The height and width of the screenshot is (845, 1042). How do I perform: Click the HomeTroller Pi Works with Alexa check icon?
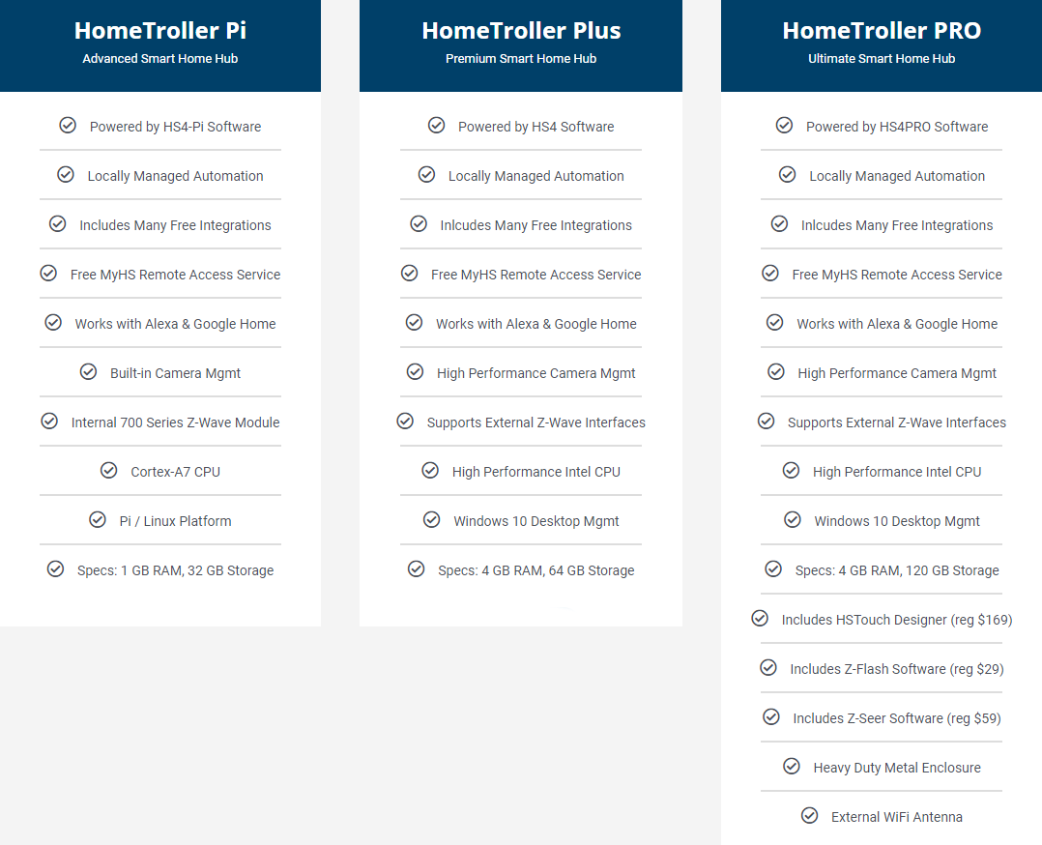pos(53,323)
